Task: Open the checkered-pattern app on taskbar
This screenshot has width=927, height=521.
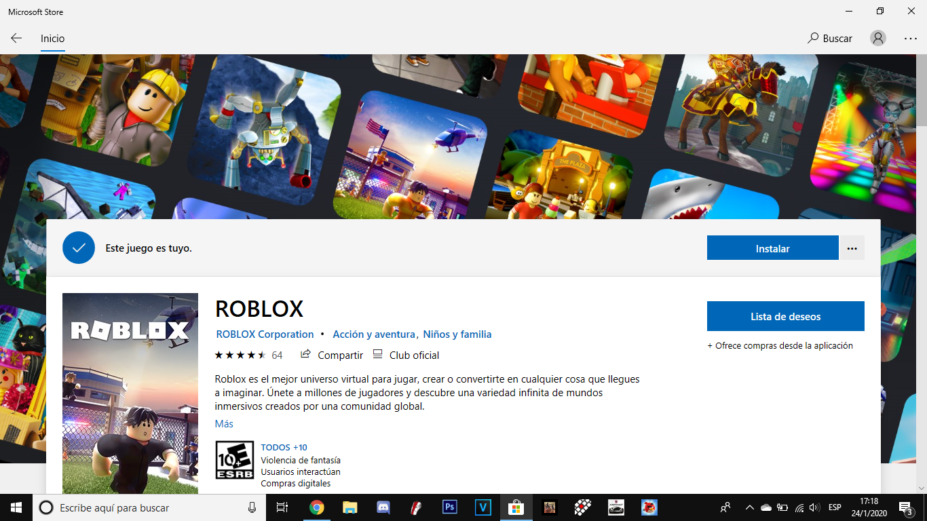Action: tap(582, 507)
